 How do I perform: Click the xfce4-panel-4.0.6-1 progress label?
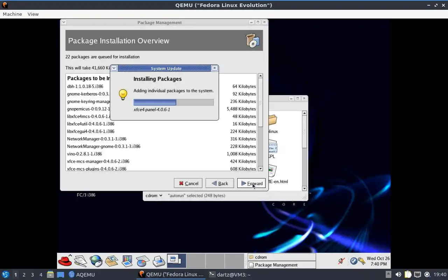152,110
